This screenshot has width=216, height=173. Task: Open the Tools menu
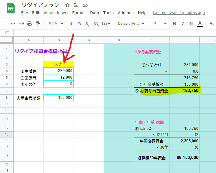pos(108,13)
